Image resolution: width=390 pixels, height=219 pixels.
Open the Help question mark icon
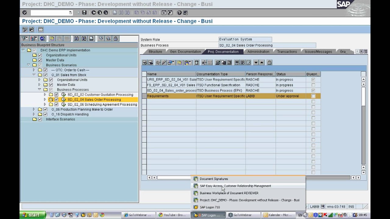(179, 12)
